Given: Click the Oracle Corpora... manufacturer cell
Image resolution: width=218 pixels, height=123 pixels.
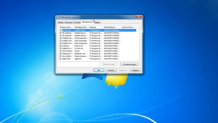Looking at the screenshot, I should (81, 56).
